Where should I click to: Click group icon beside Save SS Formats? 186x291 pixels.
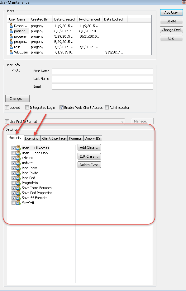18,197
